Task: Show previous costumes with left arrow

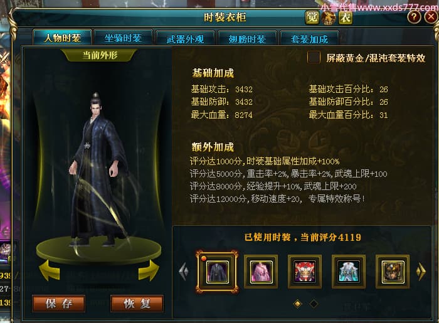Action: click(x=184, y=271)
